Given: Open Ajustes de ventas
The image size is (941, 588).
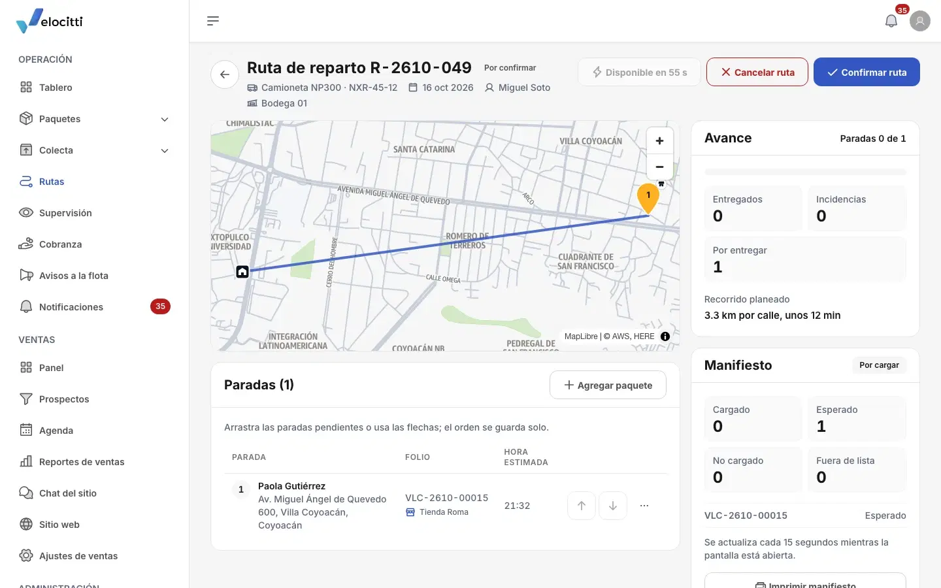Looking at the screenshot, I should 95,556.
